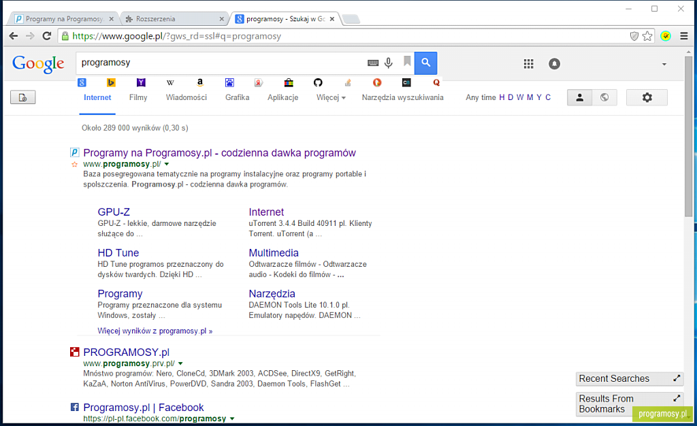
Task: Switch to the Grafika search tab
Action: 237,97
